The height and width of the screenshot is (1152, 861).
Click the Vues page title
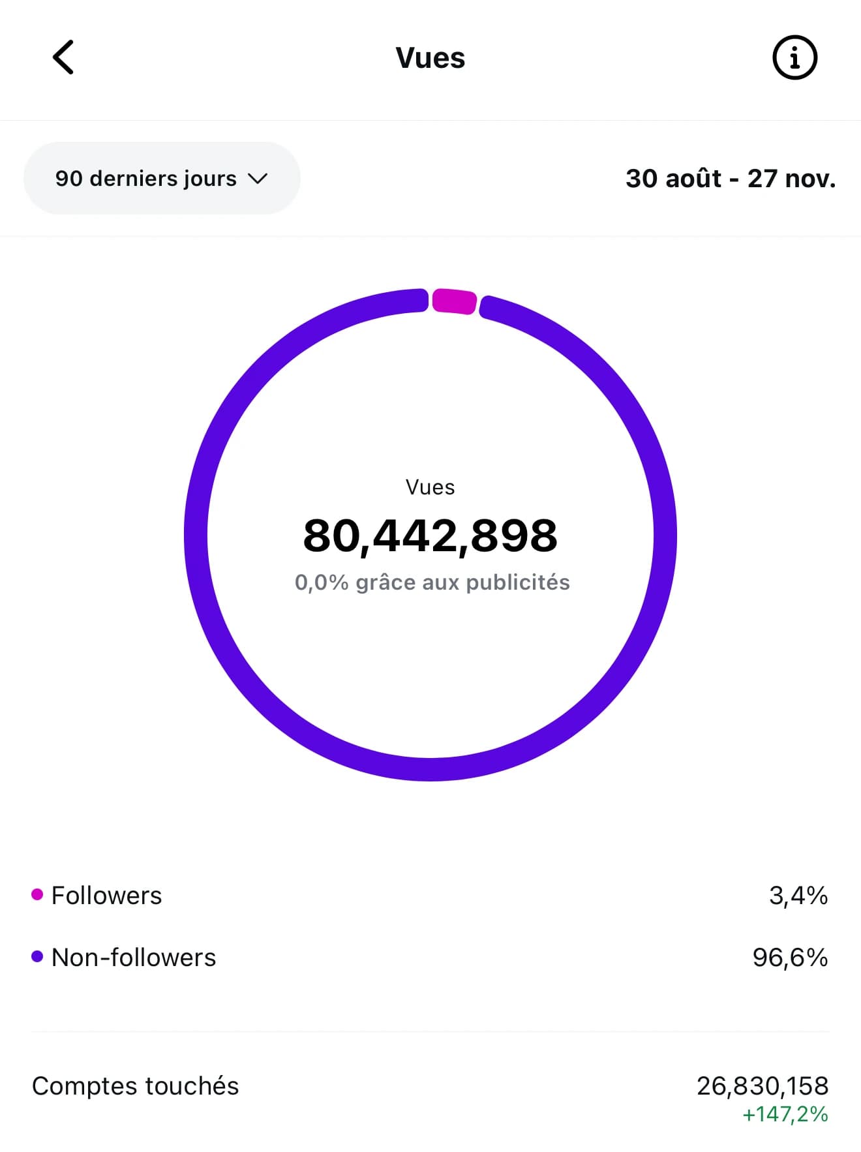coord(430,58)
